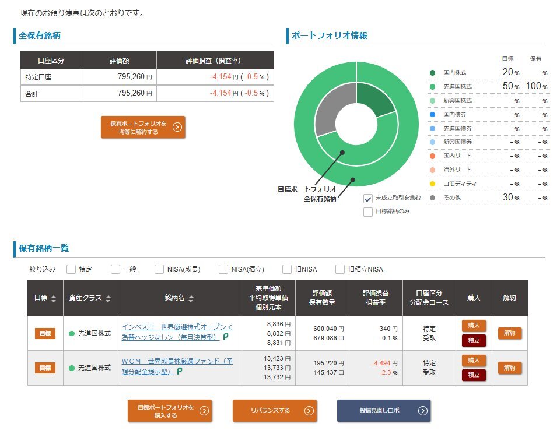560x430 pixels.
Task: Click 解約 button on the WCM row
Action: 509,368
